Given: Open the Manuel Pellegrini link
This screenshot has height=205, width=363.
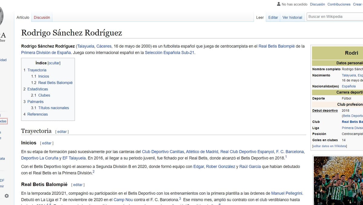Looking at the screenshot, I should [287, 193].
